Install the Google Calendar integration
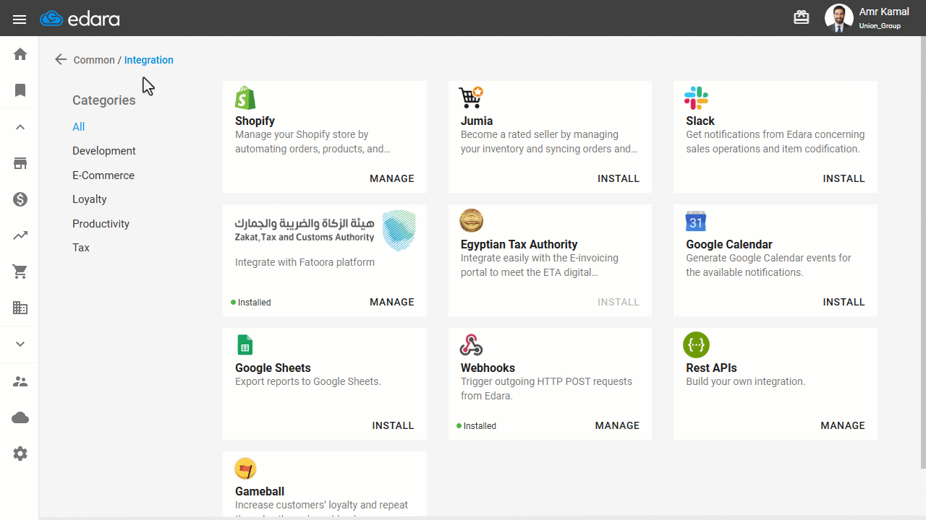Screen dimensions: 926x520 (844, 302)
